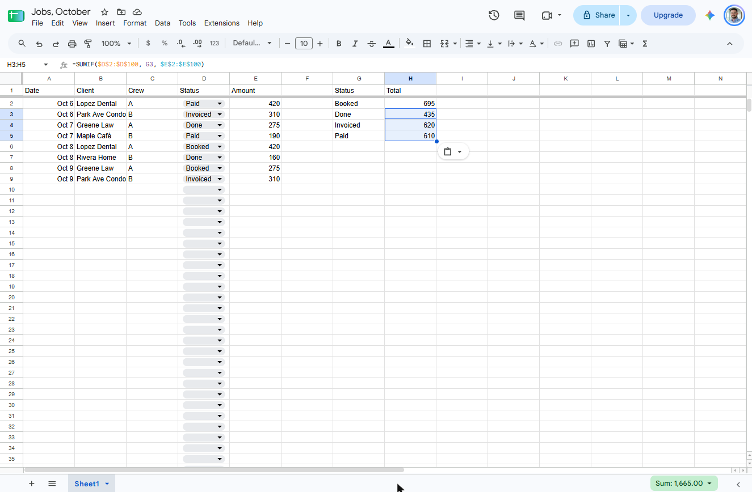752x492 pixels.
Task: Click the decrease decimal places icon
Action: point(181,44)
